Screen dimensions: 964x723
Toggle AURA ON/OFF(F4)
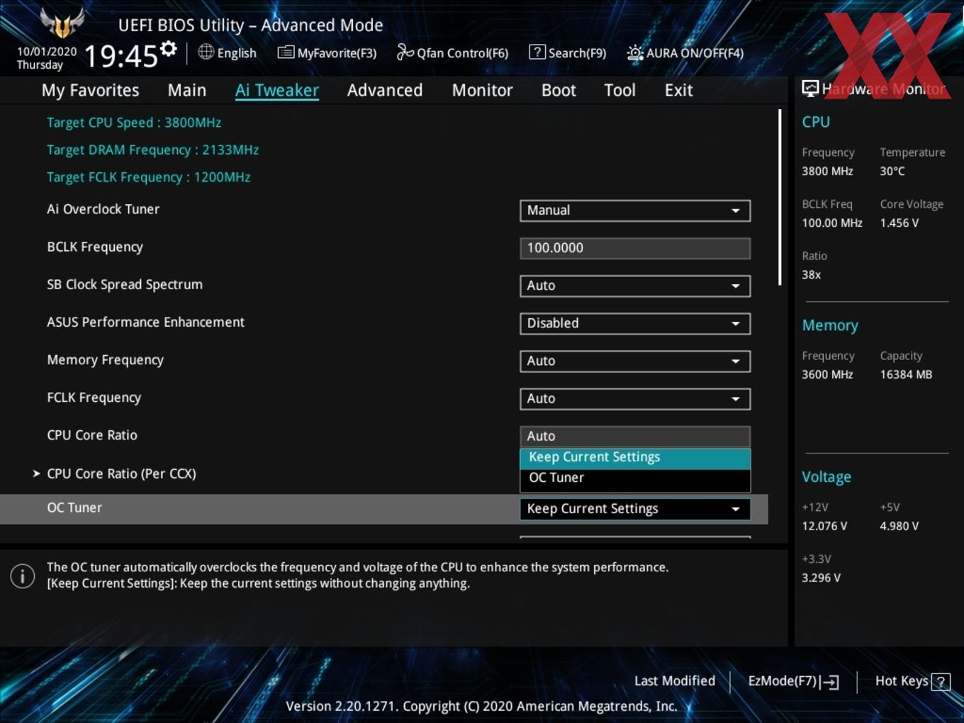pos(685,53)
